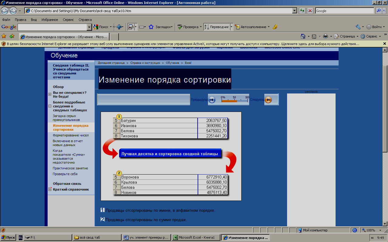Screen dimensions: 388x242
Task: Click the red Stop loading icon
Action: point(310,11)
